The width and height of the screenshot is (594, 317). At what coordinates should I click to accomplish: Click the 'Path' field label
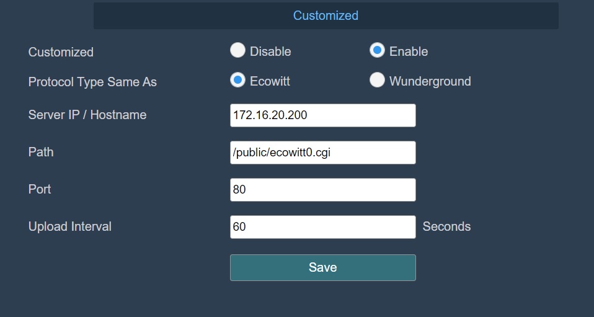(41, 152)
